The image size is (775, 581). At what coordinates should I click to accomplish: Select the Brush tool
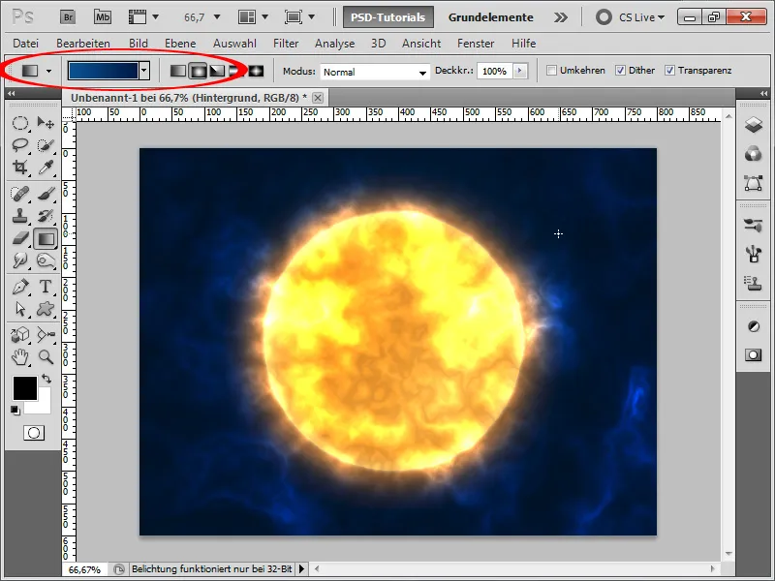(46, 193)
